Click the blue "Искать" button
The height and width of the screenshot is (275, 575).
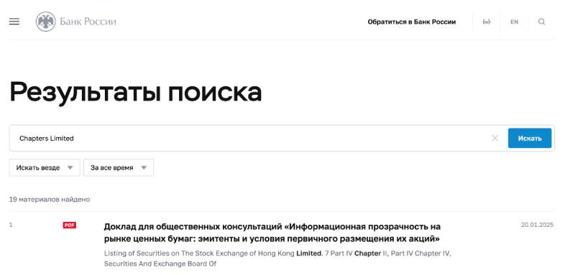[530, 138]
